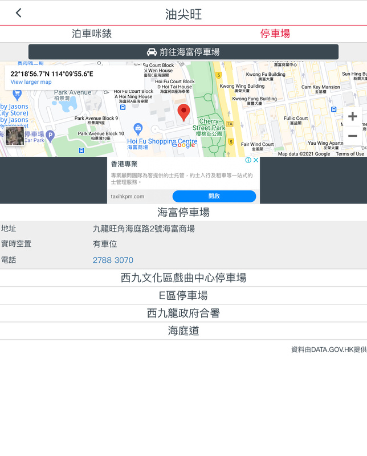
Task: Expand the E區停車場 entry
Action: (183, 295)
